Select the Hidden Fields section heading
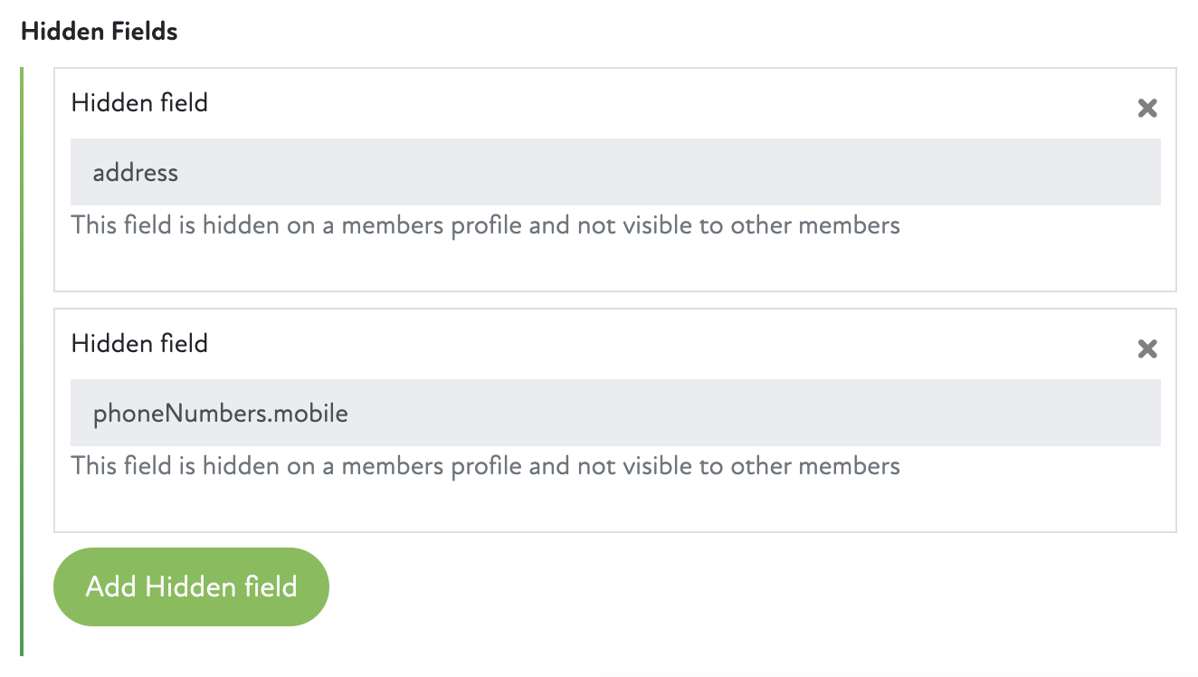Viewport: 1198px width, 677px height. coord(100,32)
